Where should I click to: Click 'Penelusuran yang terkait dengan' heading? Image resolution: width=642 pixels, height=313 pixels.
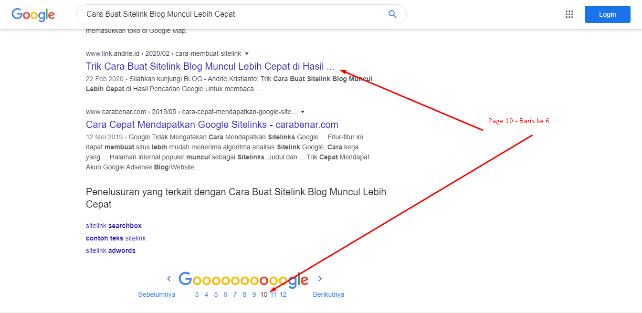click(236, 198)
